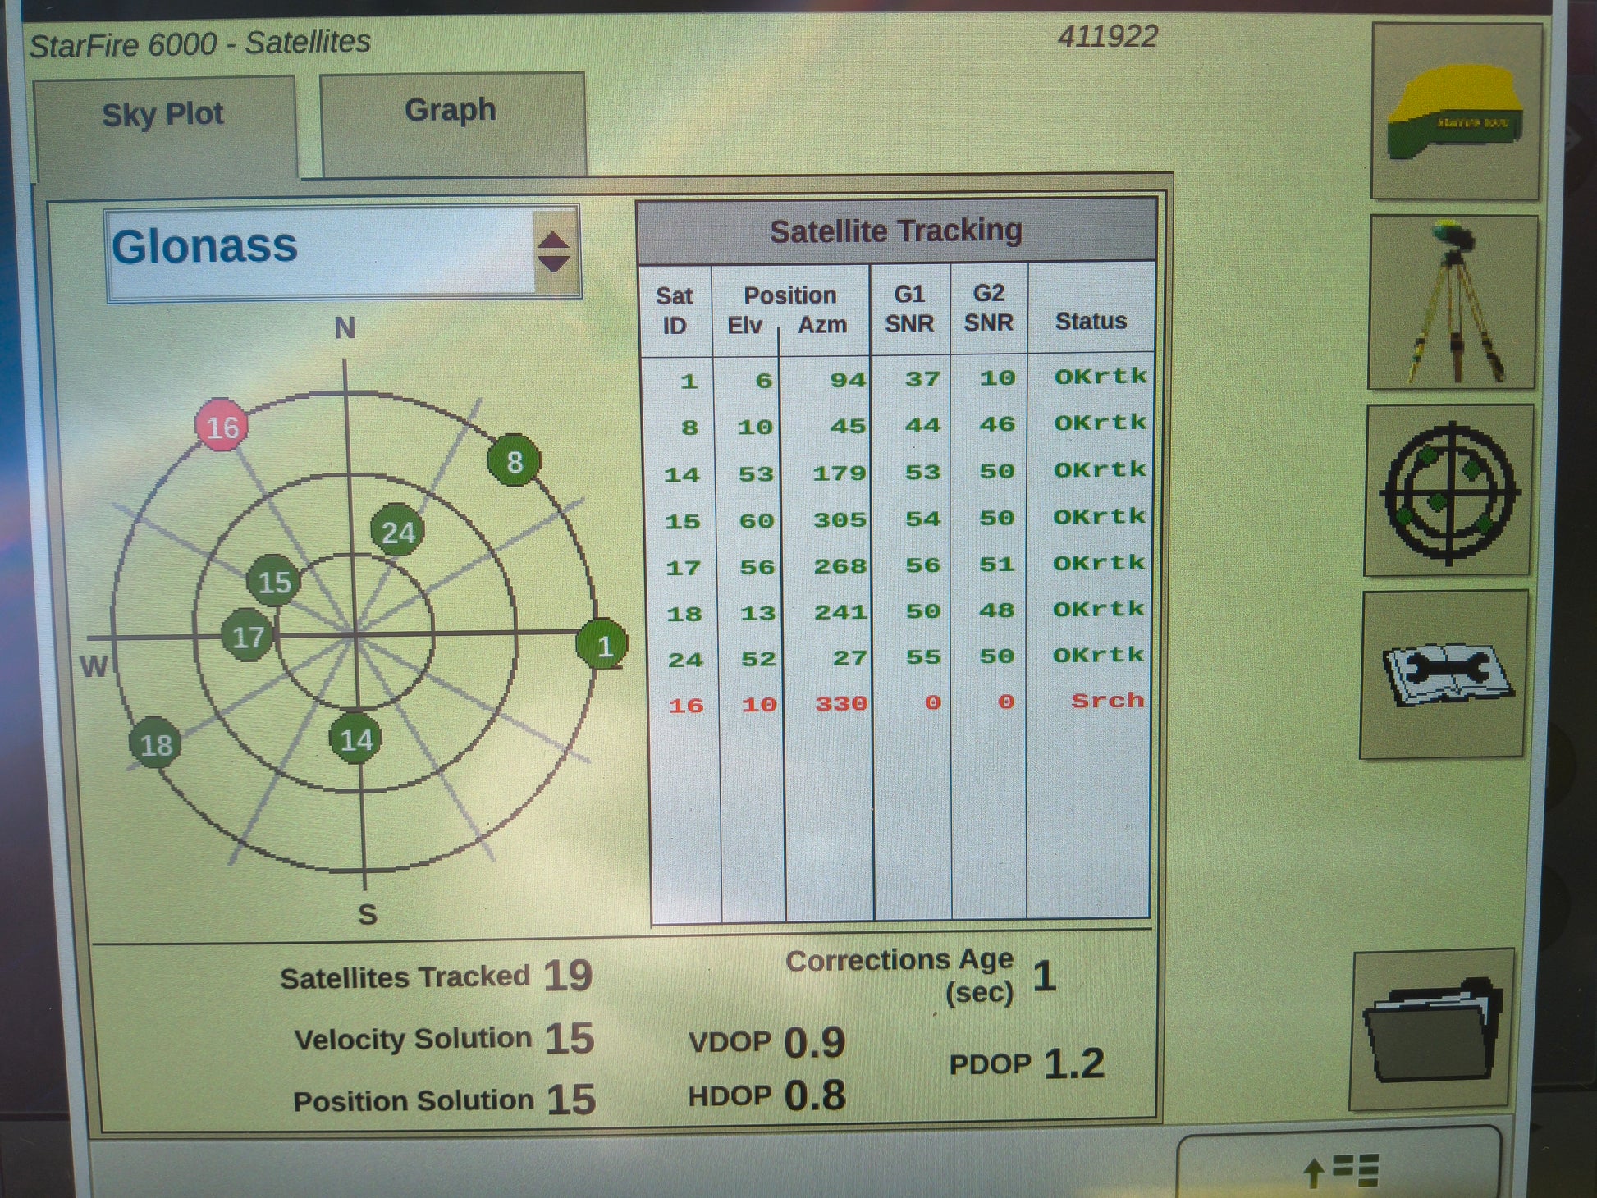Select green satellite 8 marker on sky plot
The width and height of the screenshot is (1597, 1198).
[x=514, y=461]
